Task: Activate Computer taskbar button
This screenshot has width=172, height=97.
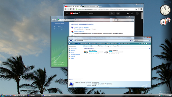Action: point(34,96)
